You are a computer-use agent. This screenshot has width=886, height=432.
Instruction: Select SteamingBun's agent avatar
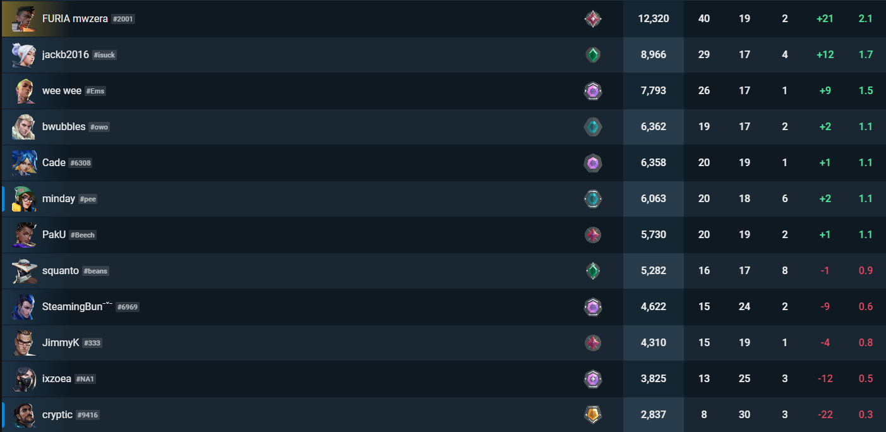24,307
